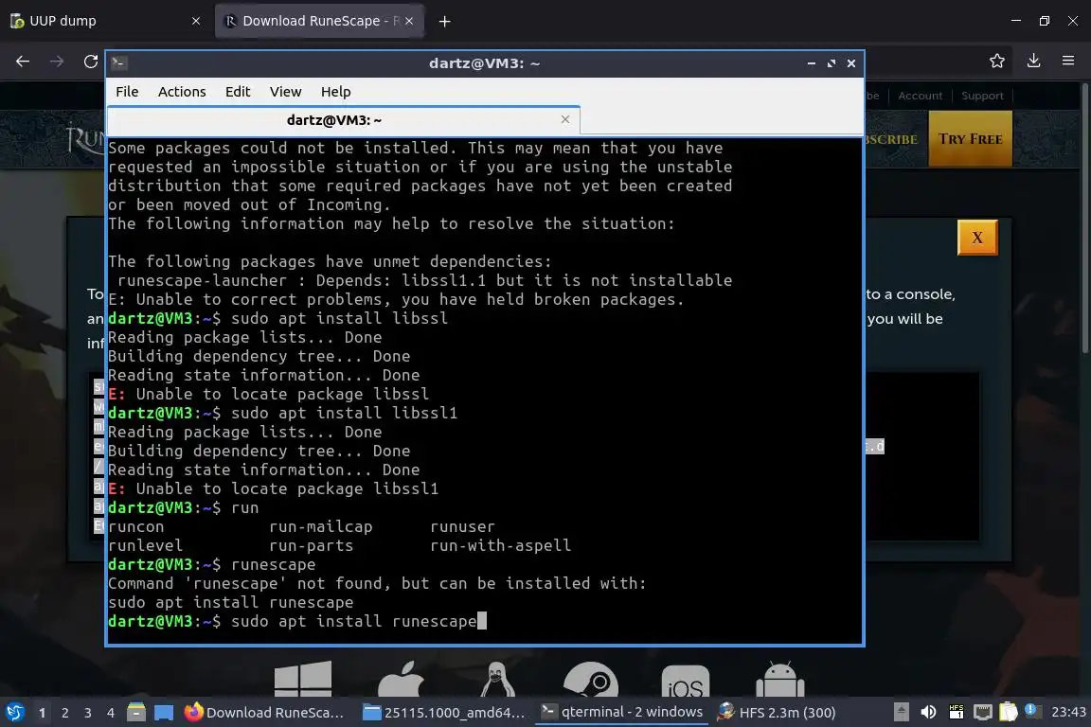Viewport: 1091px width, 727px height.
Task: Click the Try Free button
Action: pyautogui.click(x=970, y=138)
